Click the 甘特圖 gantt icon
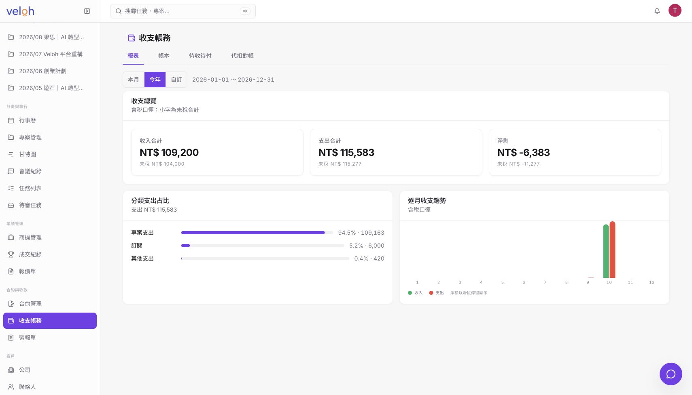The height and width of the screenshot is (395, 692). (x=11, y=154)
